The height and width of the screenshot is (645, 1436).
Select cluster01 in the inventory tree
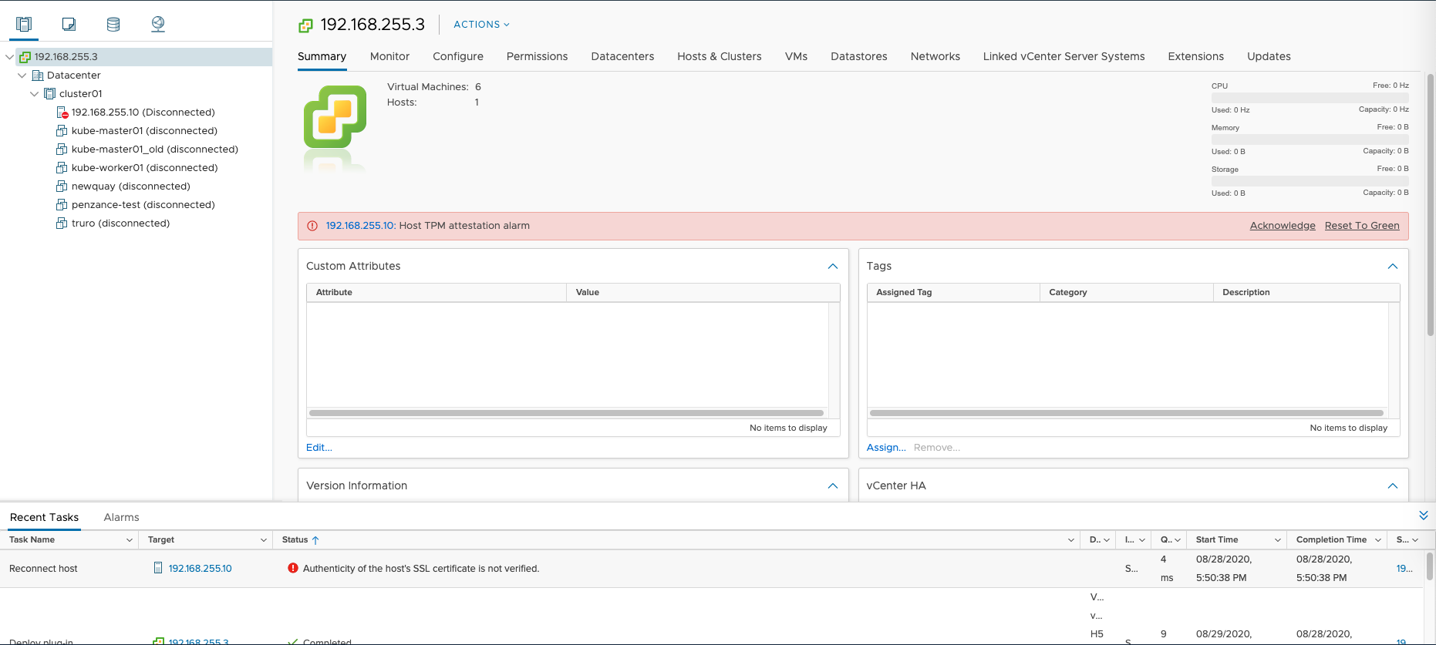tap(80, 93)
